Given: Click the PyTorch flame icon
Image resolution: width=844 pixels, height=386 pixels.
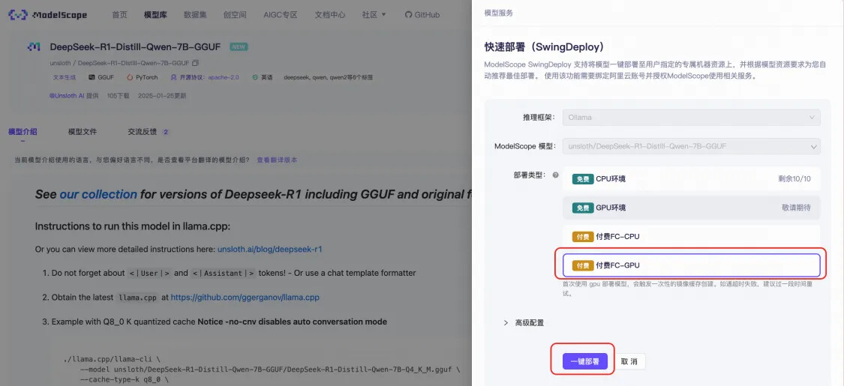Looking at the screenshot, I should tap(130, 77).
